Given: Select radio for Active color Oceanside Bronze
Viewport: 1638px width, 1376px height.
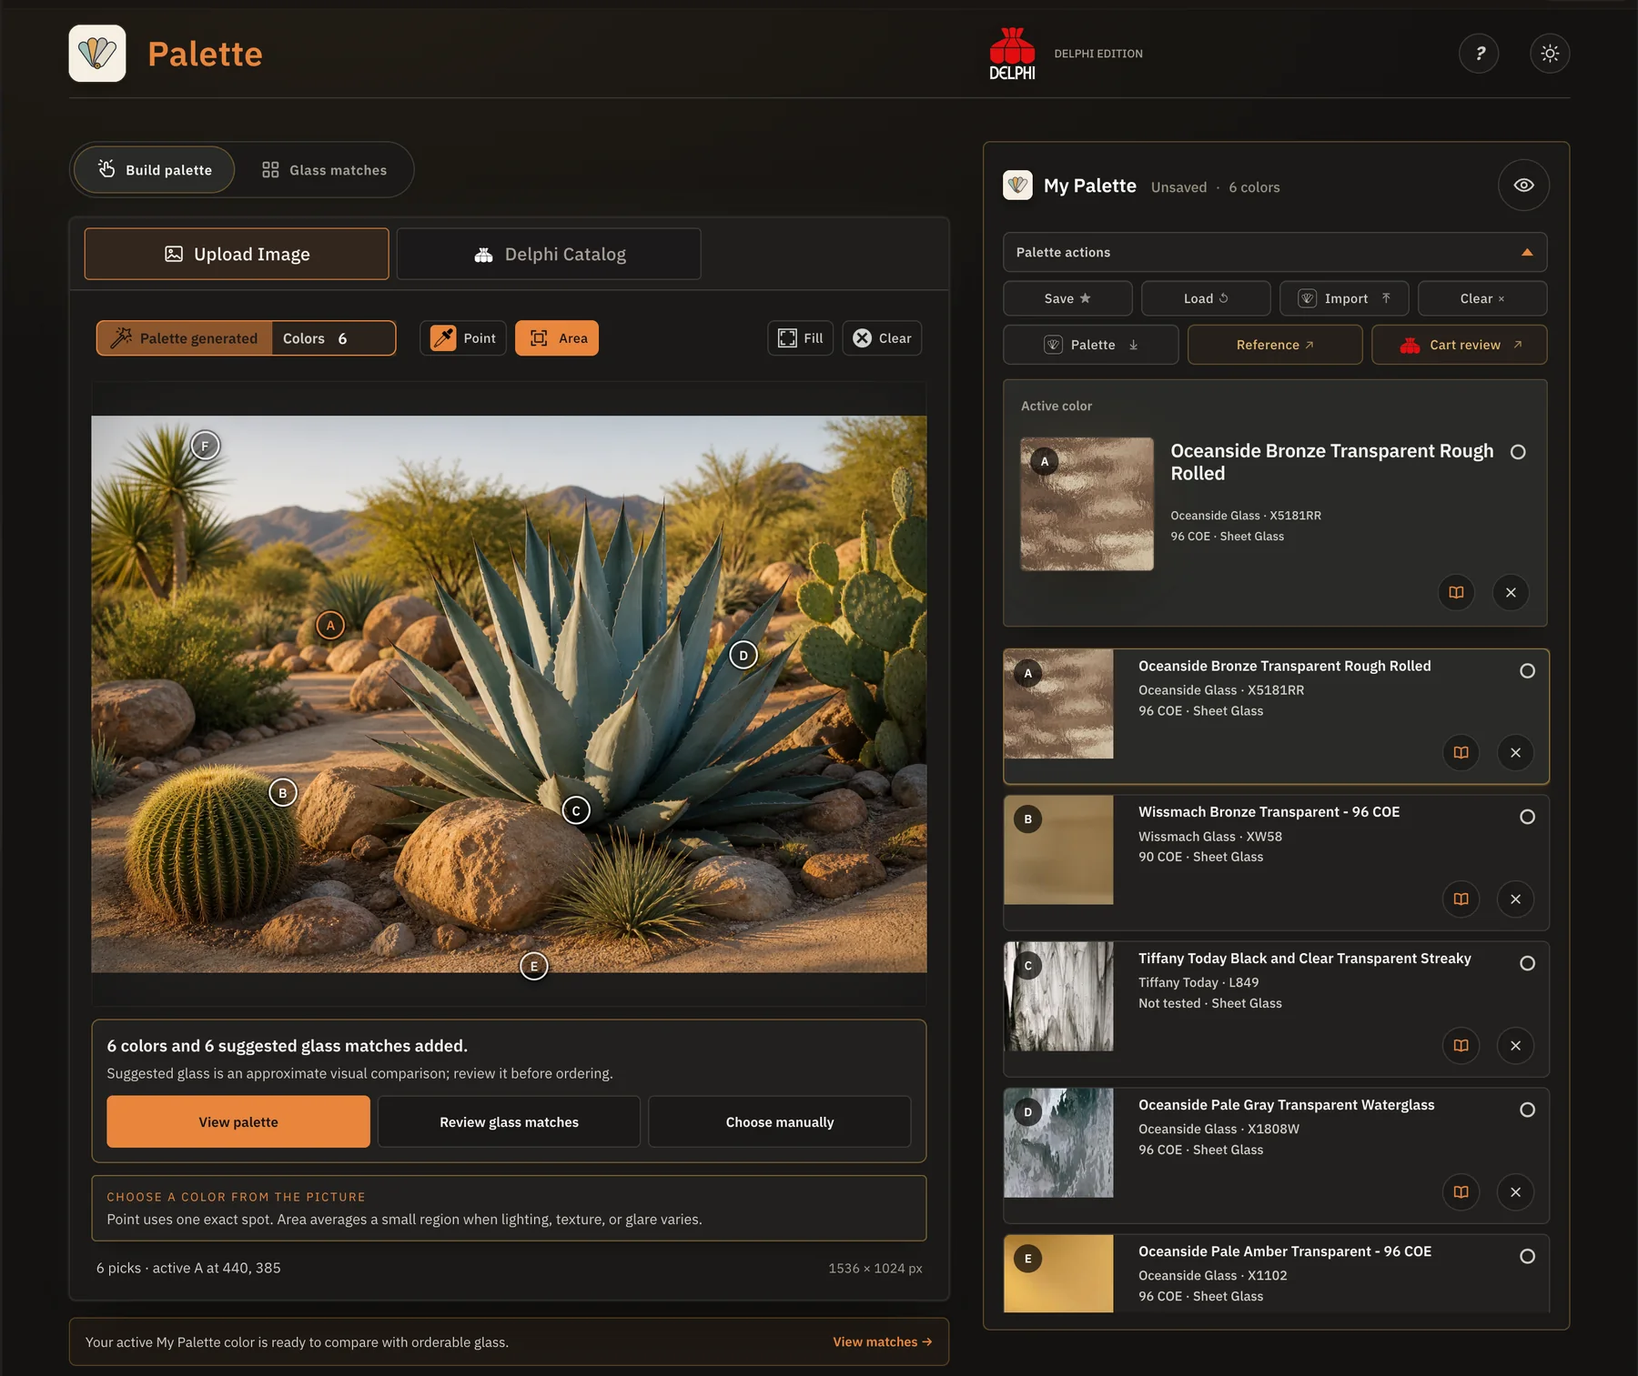Looking at the screenshot, I should pos(1518,452).
